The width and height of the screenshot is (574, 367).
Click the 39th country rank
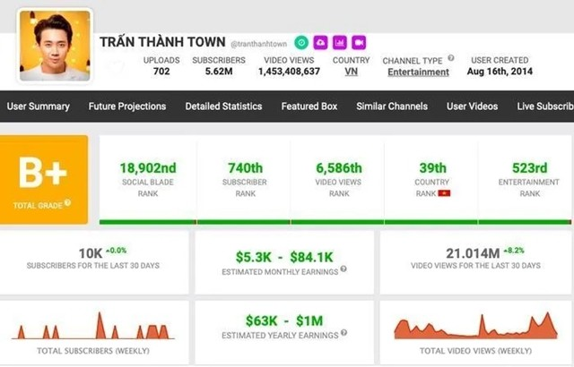(432, 168)
